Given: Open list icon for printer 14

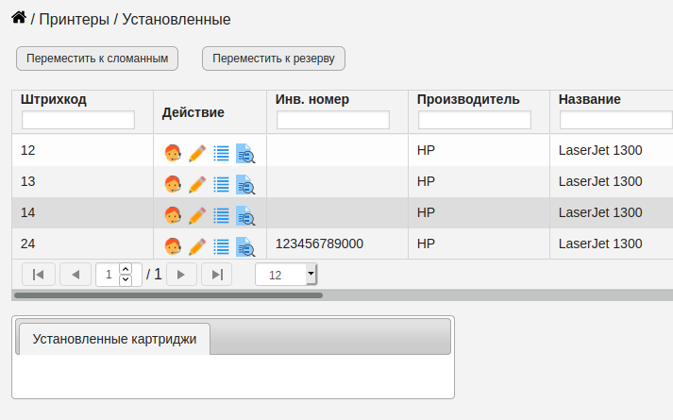Looking at the screenshot, I should point(222,215).
